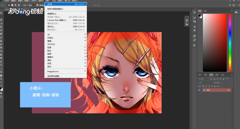Expand the 扭曲 submenu

pos(66,47)
